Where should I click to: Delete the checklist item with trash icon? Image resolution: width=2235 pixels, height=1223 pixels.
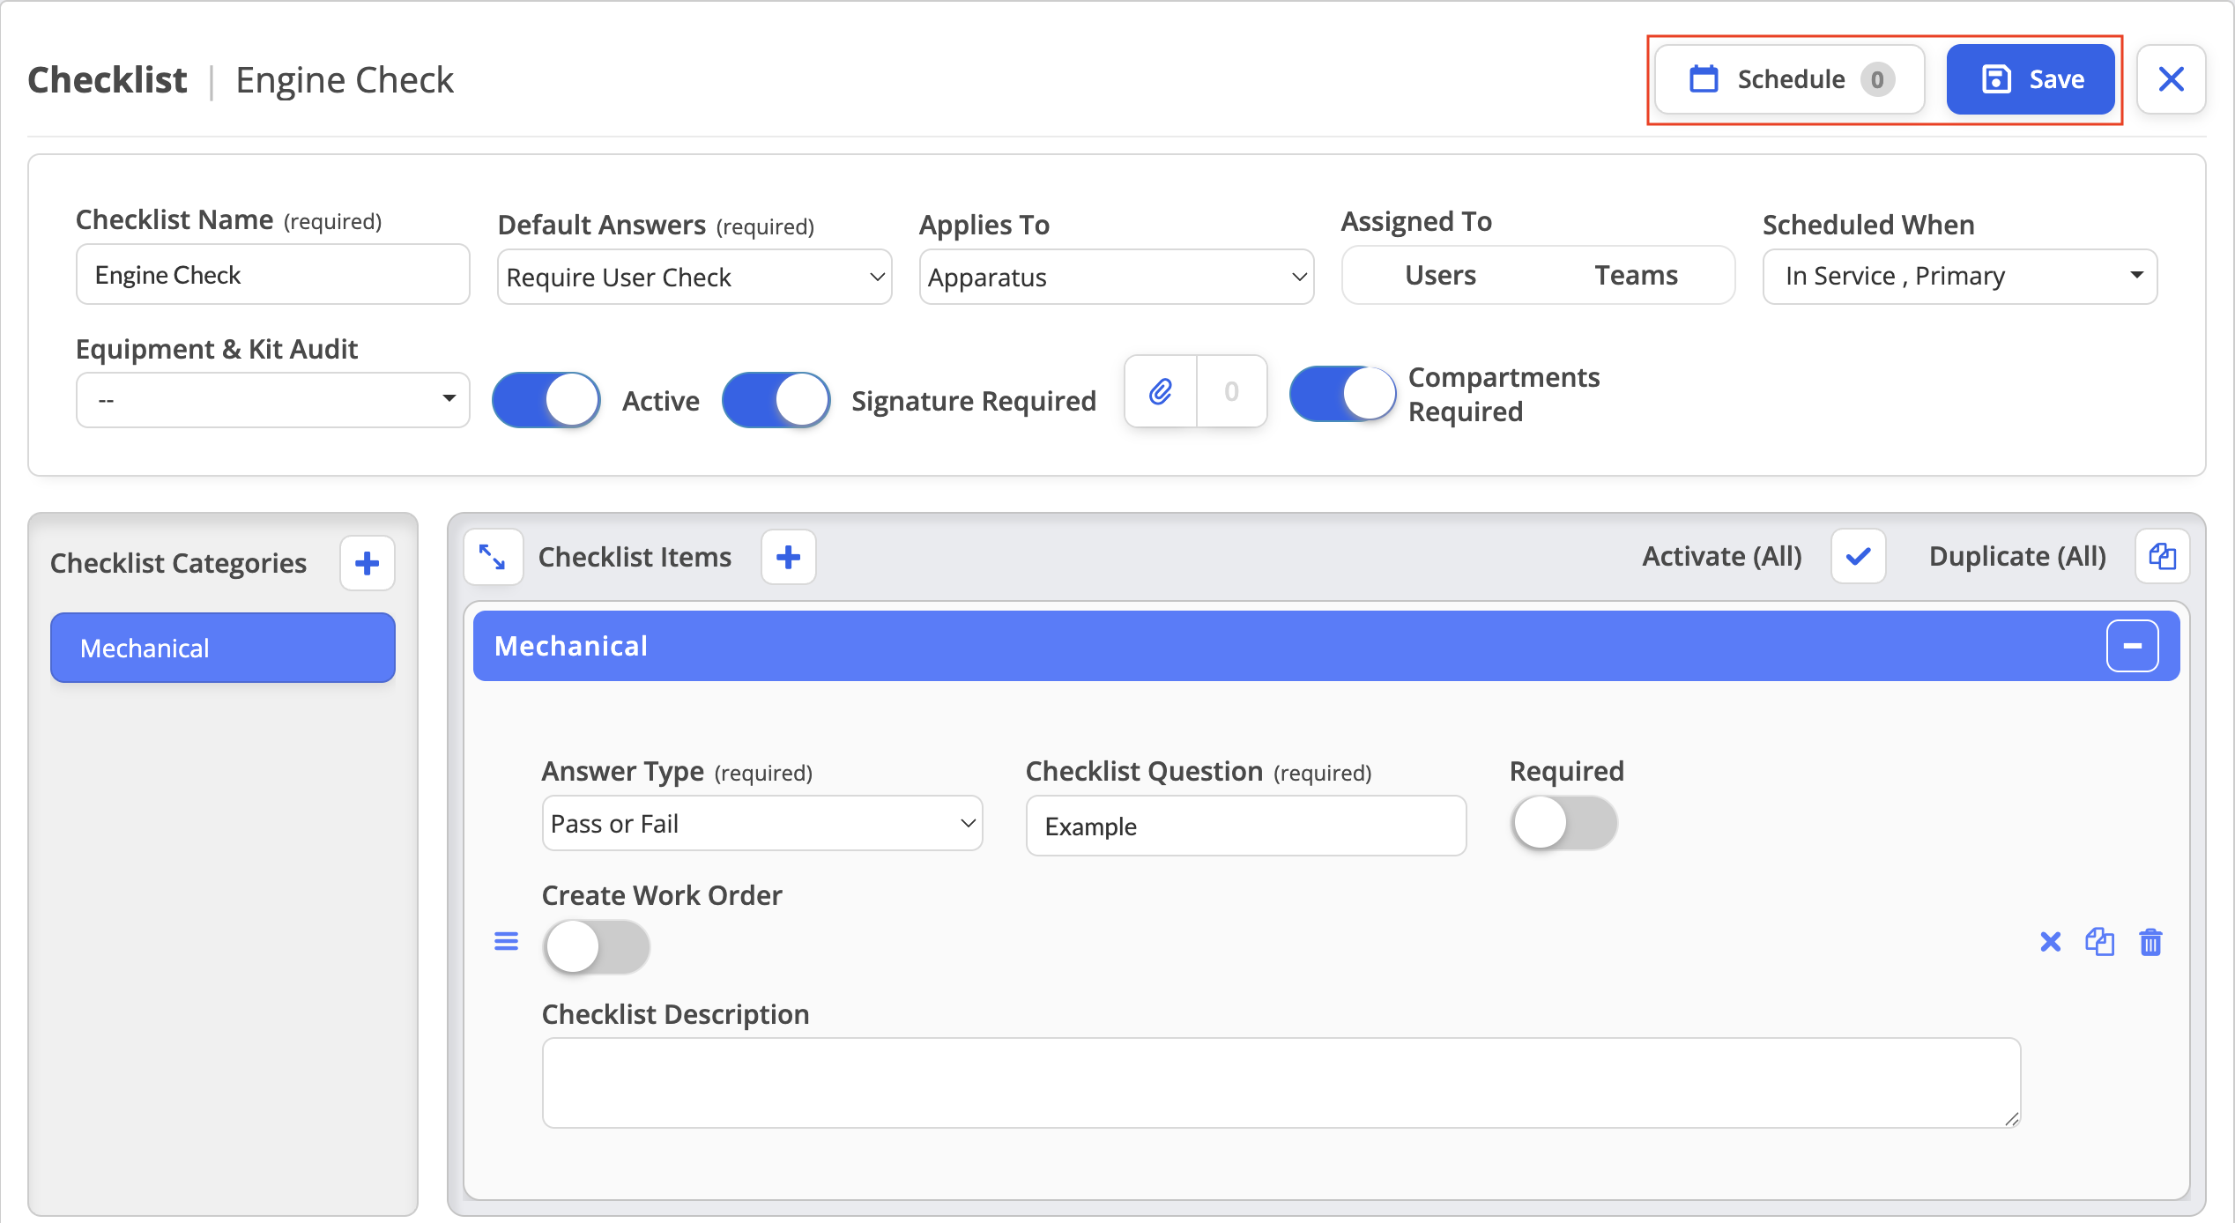tap(2150, 942)
